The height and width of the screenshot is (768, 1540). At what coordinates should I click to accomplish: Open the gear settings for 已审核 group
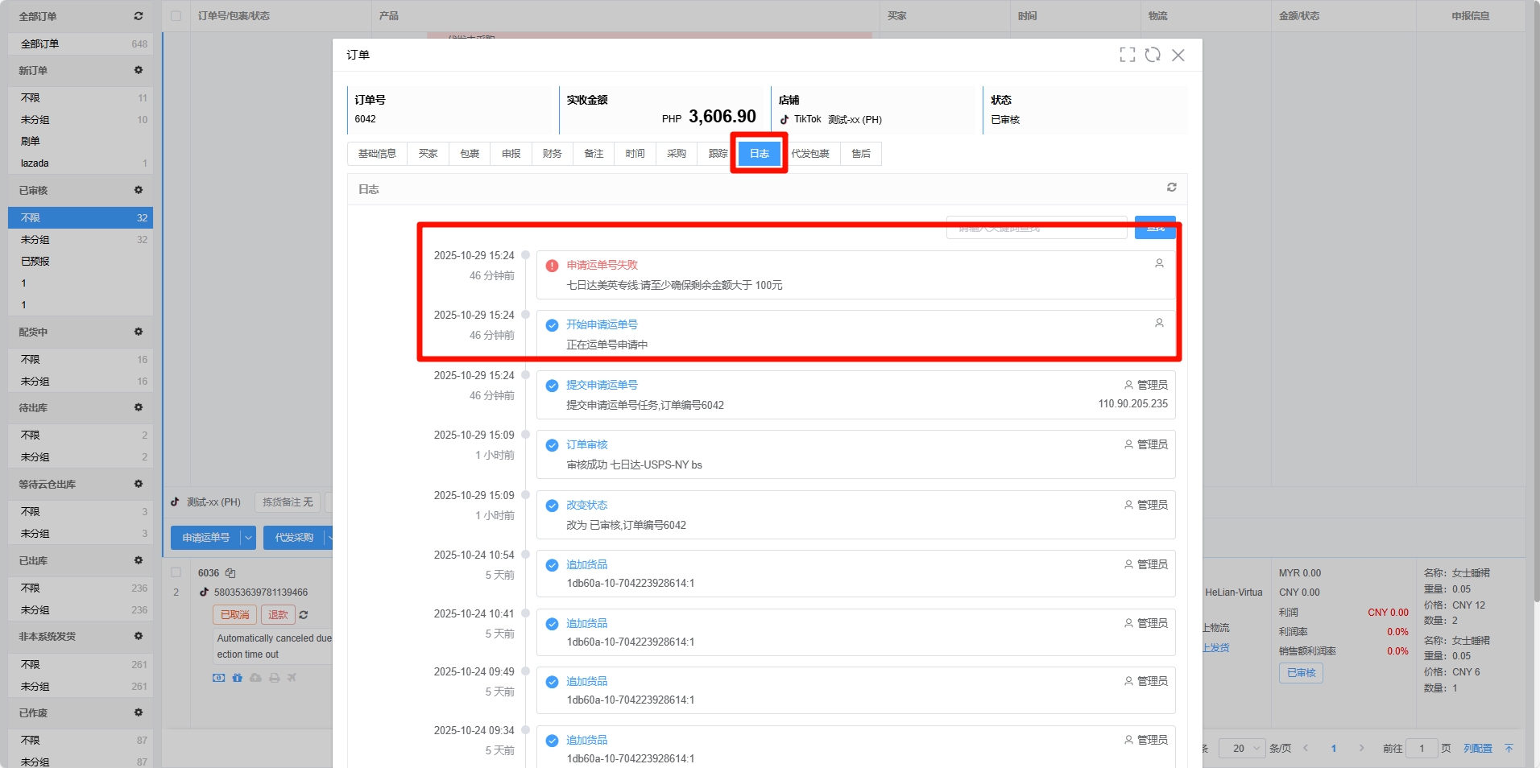pos(139,191)
